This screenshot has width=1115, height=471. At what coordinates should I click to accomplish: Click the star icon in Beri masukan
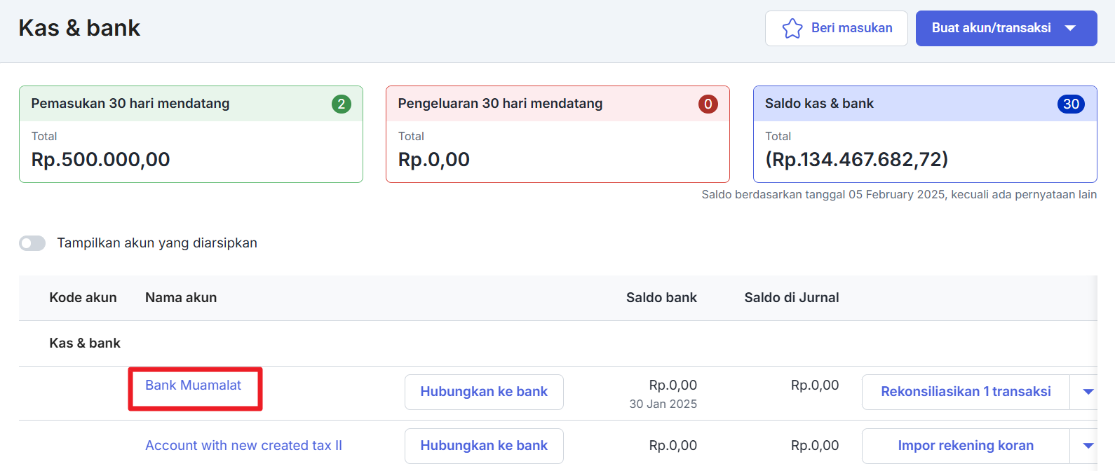792,28
